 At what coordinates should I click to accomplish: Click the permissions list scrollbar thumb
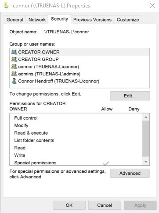[x=146, y=138]
